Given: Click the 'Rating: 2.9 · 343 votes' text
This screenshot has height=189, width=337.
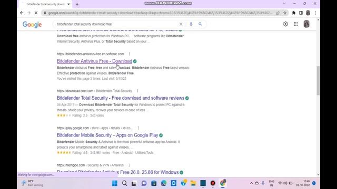Looking at the screenshot, I should coord(88,115).
